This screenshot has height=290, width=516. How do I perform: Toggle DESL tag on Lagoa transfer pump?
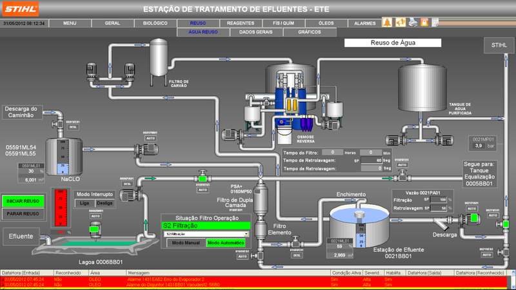[127, 184]
